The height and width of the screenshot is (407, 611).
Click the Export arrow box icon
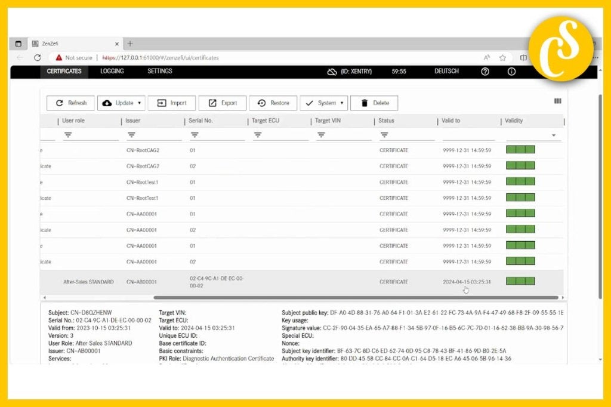click(212, 103)
